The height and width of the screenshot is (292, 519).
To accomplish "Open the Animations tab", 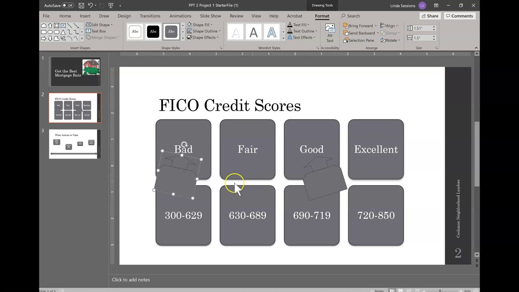I will click(x=180, y=16).
